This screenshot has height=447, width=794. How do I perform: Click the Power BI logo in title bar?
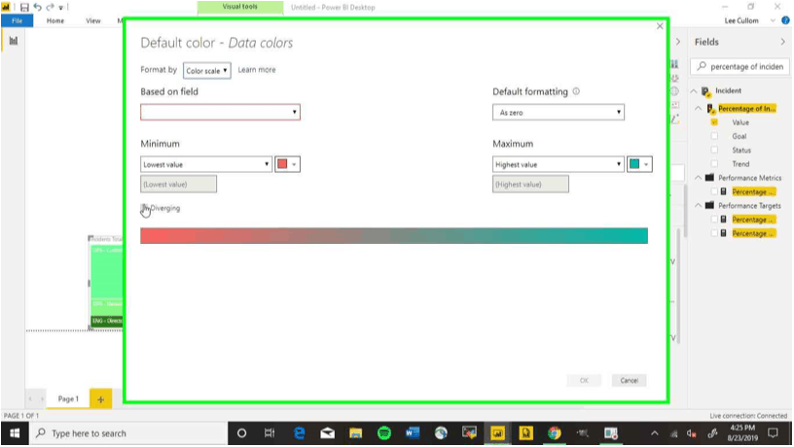6,7
